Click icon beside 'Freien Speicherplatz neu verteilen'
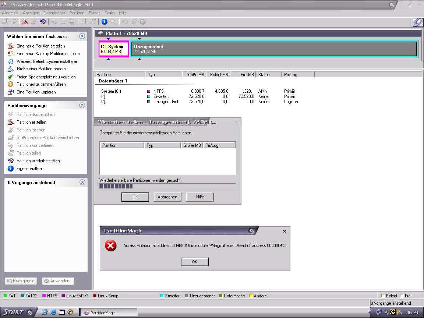Image resolution: width=424 pixels, height=318 pixels. coord(11,77)
